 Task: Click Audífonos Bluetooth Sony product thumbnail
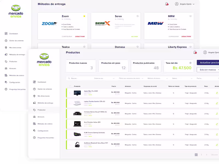77,145
